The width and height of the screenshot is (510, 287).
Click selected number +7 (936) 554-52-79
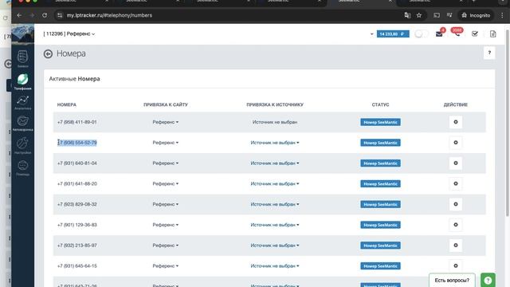77,143
